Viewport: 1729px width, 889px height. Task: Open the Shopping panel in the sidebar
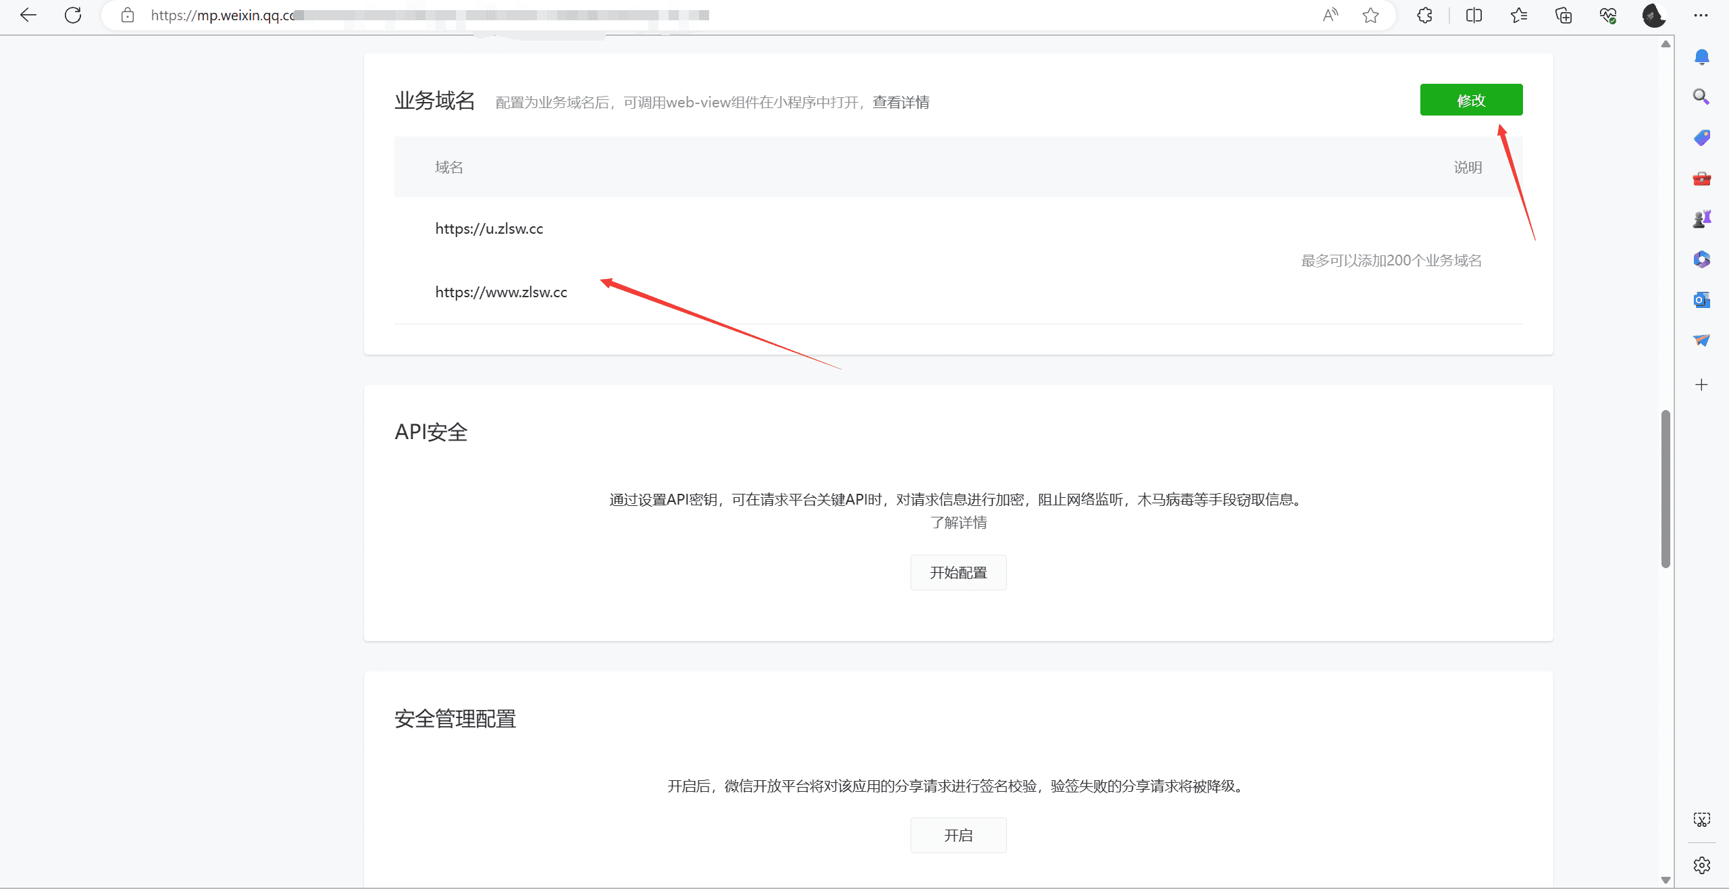[x=1702, y=137]
